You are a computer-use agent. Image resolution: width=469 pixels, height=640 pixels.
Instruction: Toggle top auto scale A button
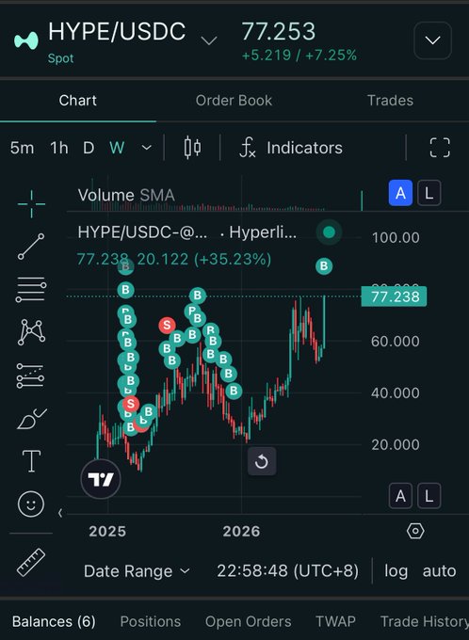(x=400, y=193)
